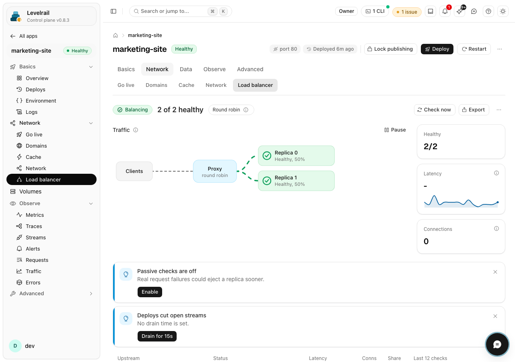Click Lock publishing
This screenshot has height=362, width=515.
(390, 49)
